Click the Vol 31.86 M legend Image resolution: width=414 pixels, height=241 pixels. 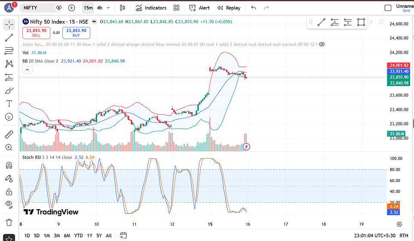[x=34, y=52]
